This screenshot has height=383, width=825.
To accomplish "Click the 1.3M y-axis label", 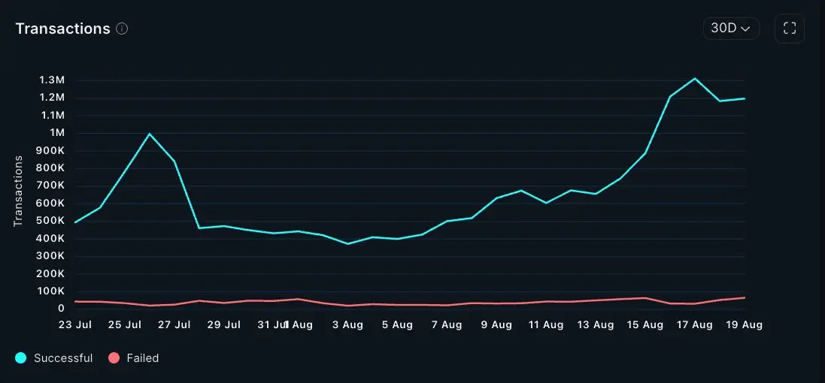I will [52, 80].
